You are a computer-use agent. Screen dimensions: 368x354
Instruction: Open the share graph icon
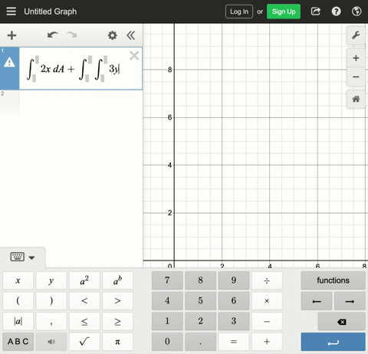pos(316,11)
